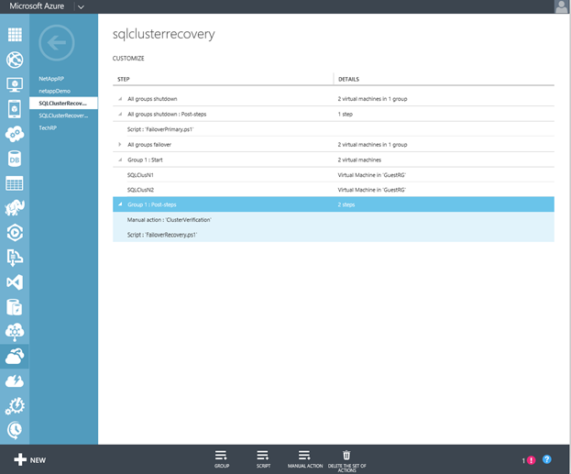This screenshot has height=474, width=571.
Task: Collapse the Group 1 Post-steps row
Action: click(120, 204)
